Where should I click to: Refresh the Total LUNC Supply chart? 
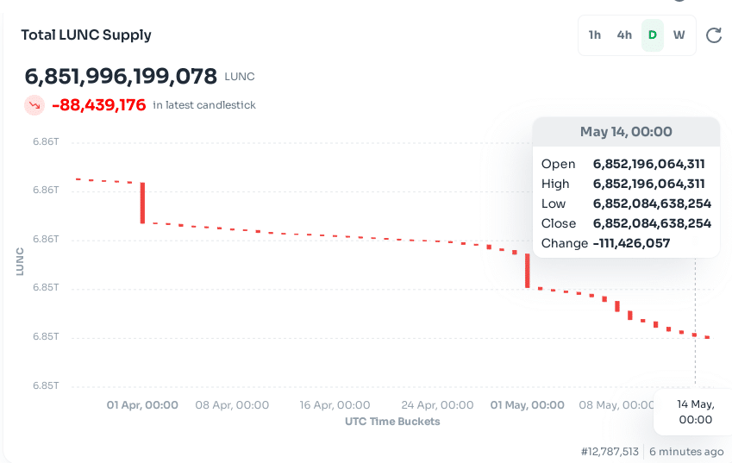click(x=713, y=35)
